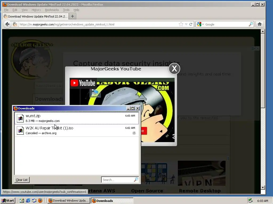The height and width of the screenshot is (204, 273).
Task: Open the History menu
Action: (36, 10)
